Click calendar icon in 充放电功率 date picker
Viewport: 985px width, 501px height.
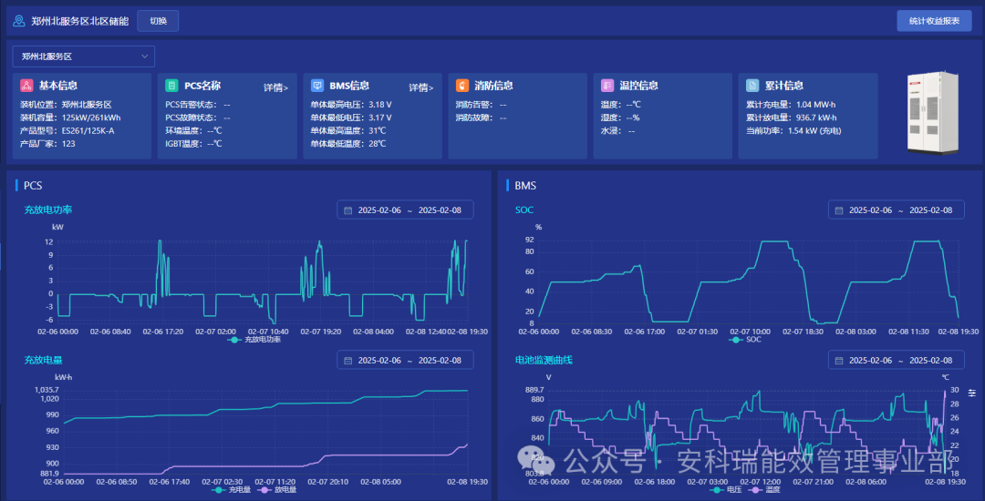tap(347, 210)
